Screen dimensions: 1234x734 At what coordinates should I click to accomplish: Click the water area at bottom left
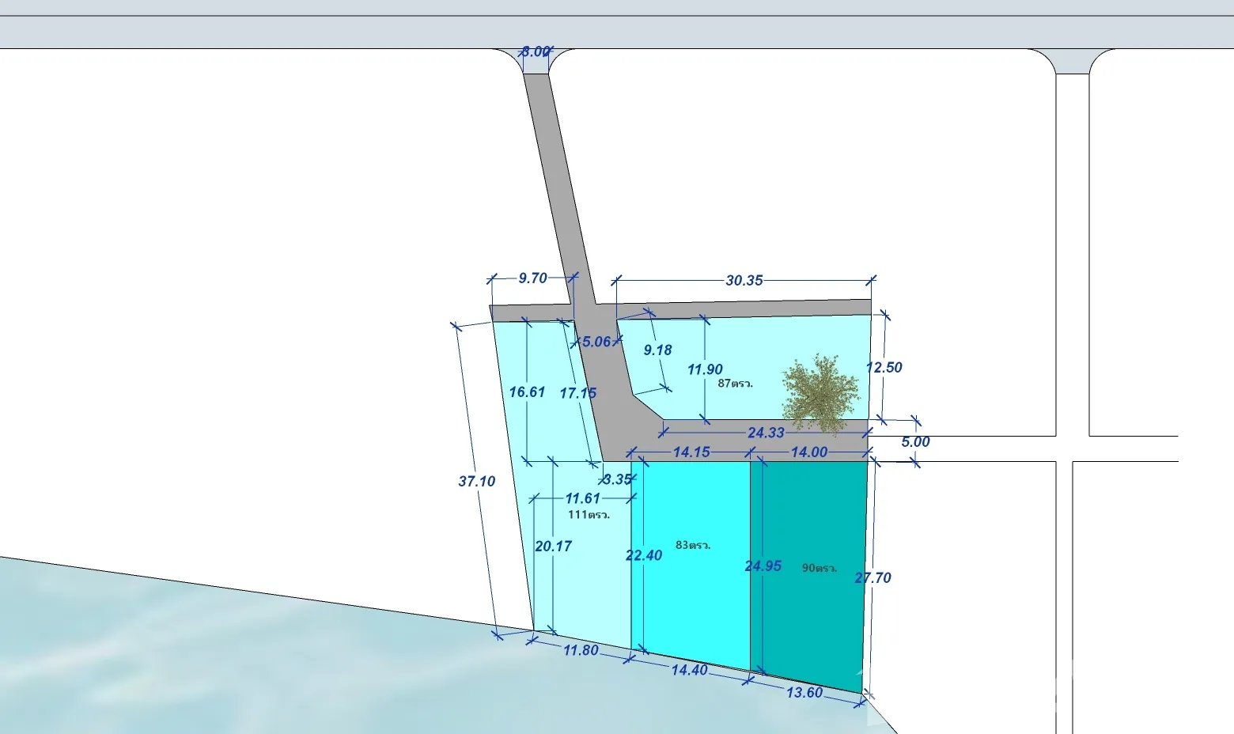[x=198, y=656]
